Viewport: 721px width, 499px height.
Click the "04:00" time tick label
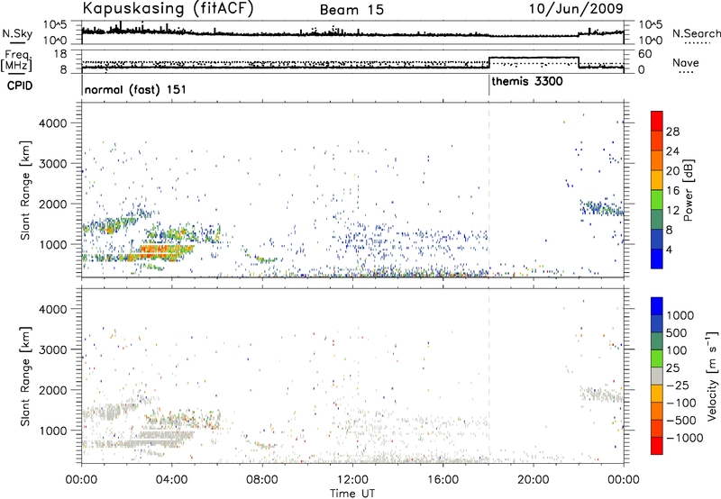171,480
